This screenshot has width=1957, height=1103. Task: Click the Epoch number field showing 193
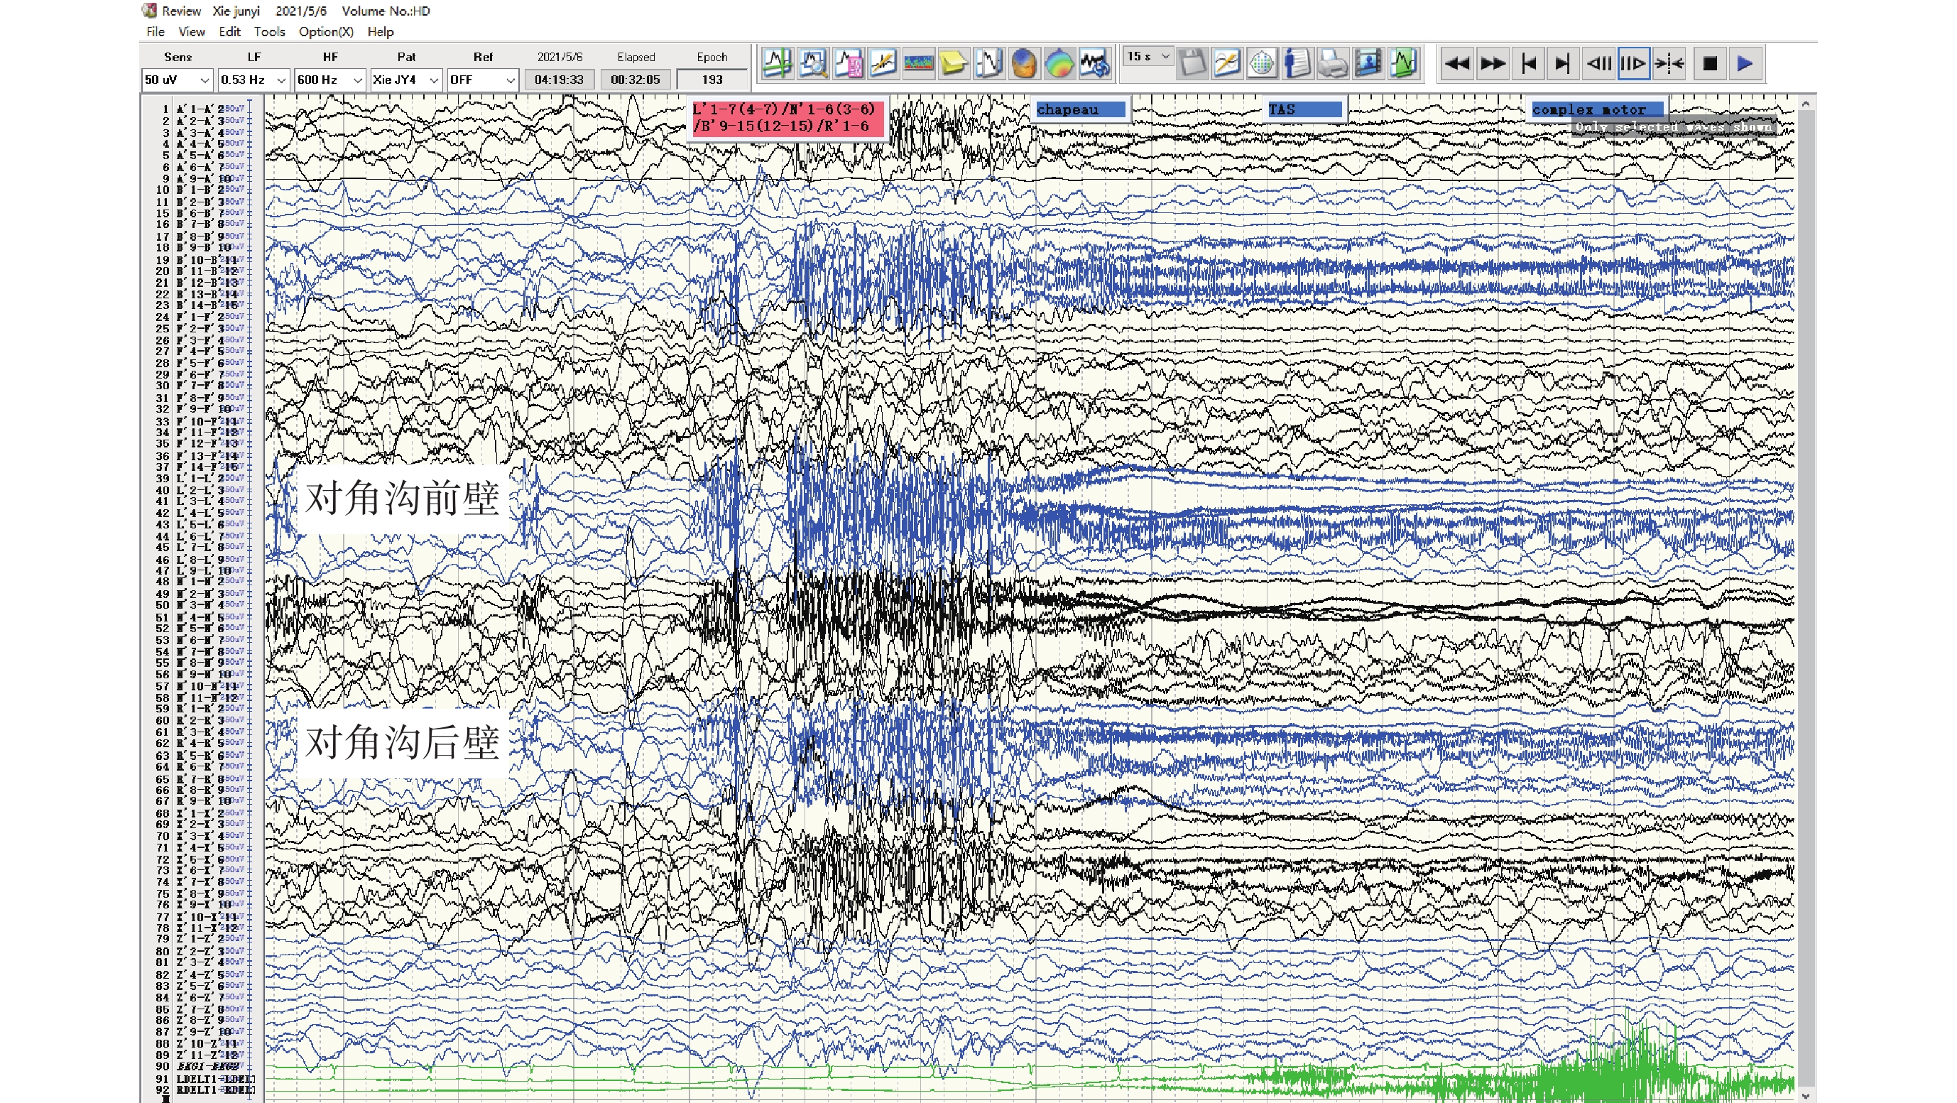712,80
